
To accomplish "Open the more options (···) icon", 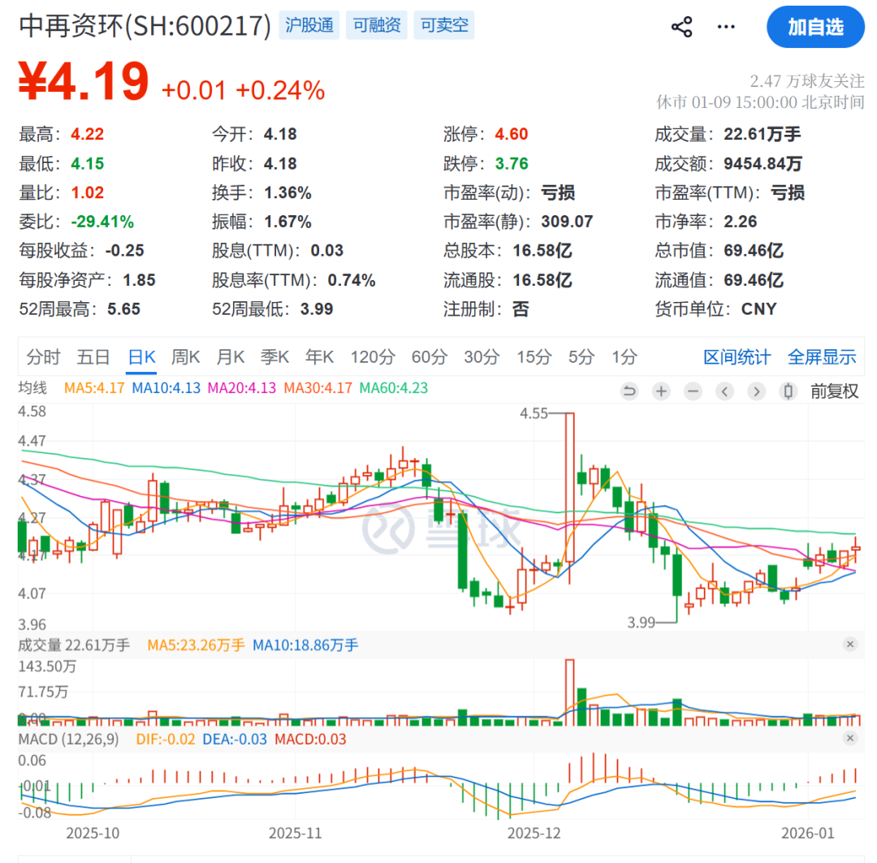I will pos(725,26).
